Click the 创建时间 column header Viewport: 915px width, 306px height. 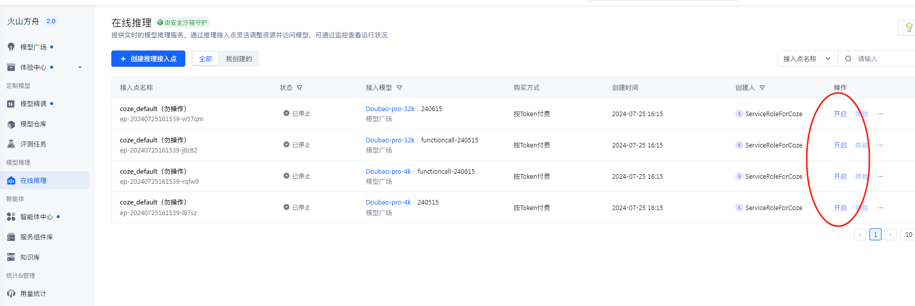(625, 87)
